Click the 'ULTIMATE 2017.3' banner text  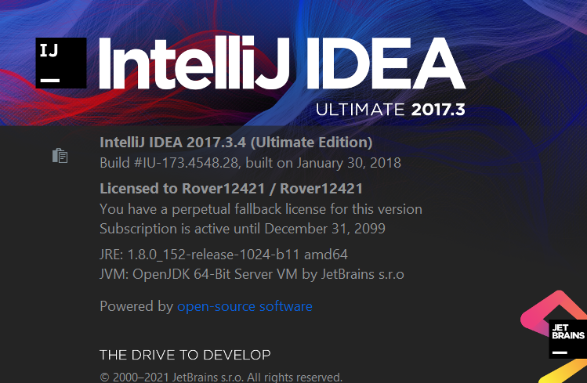(x=390, y=110)
